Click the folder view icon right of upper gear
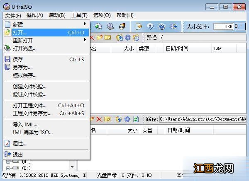The height and width of the screenshot is (181, 249). 136,38
